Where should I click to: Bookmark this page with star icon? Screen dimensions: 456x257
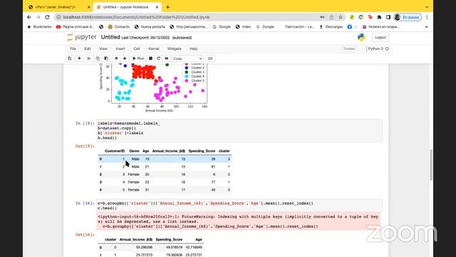tap(341, 17)
